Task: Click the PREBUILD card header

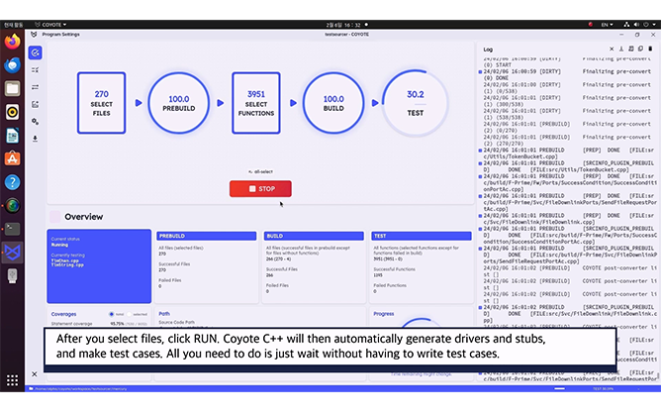Action: (207, 236)
